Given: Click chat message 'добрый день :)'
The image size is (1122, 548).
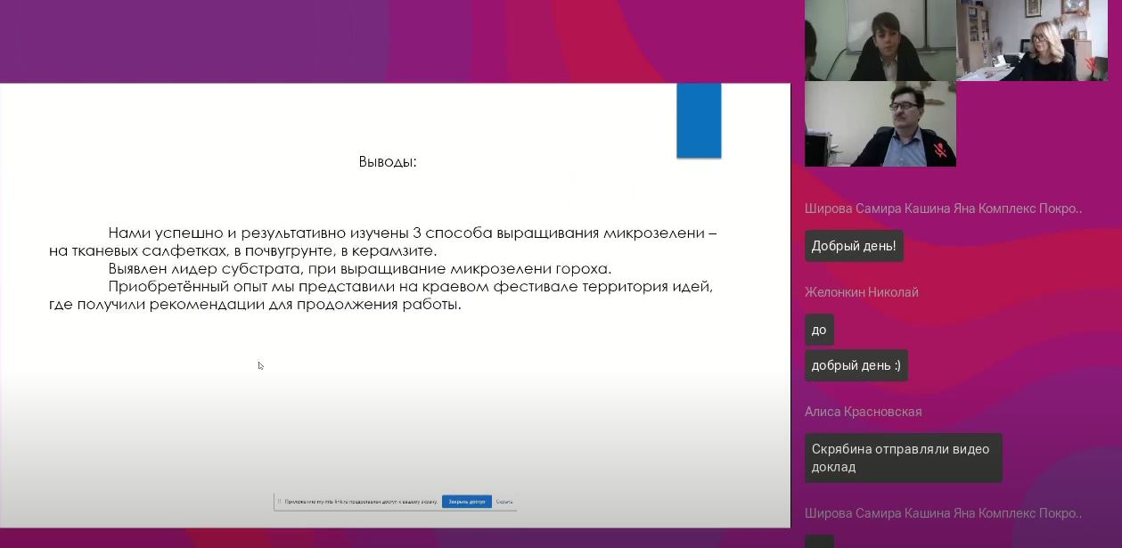Looking at the screenshot, I should [856, 365].
